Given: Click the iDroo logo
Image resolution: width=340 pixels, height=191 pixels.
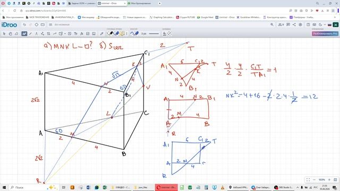Looking at the screenshot, I should pyautogui.click(x=9, y=25).
